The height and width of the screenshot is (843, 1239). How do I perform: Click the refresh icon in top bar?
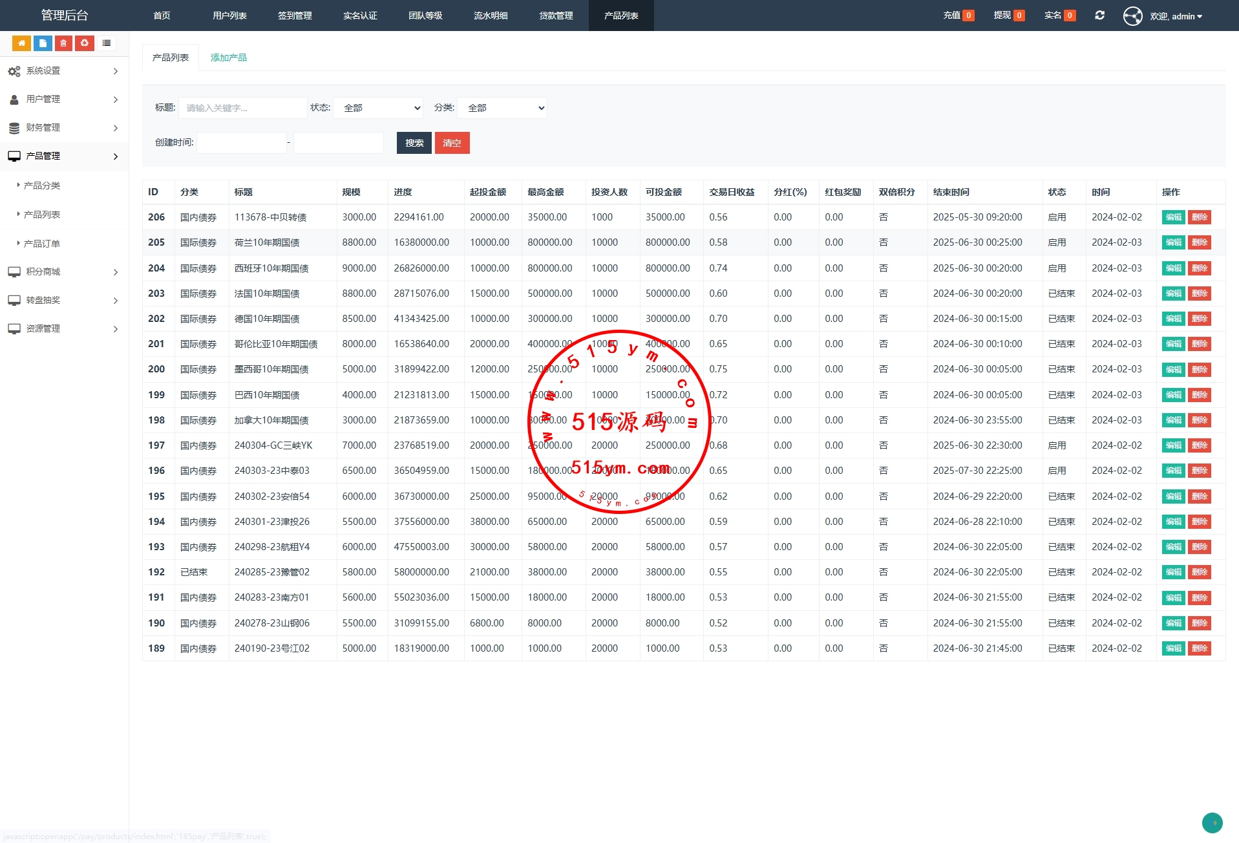click(x=1099, y=16)
